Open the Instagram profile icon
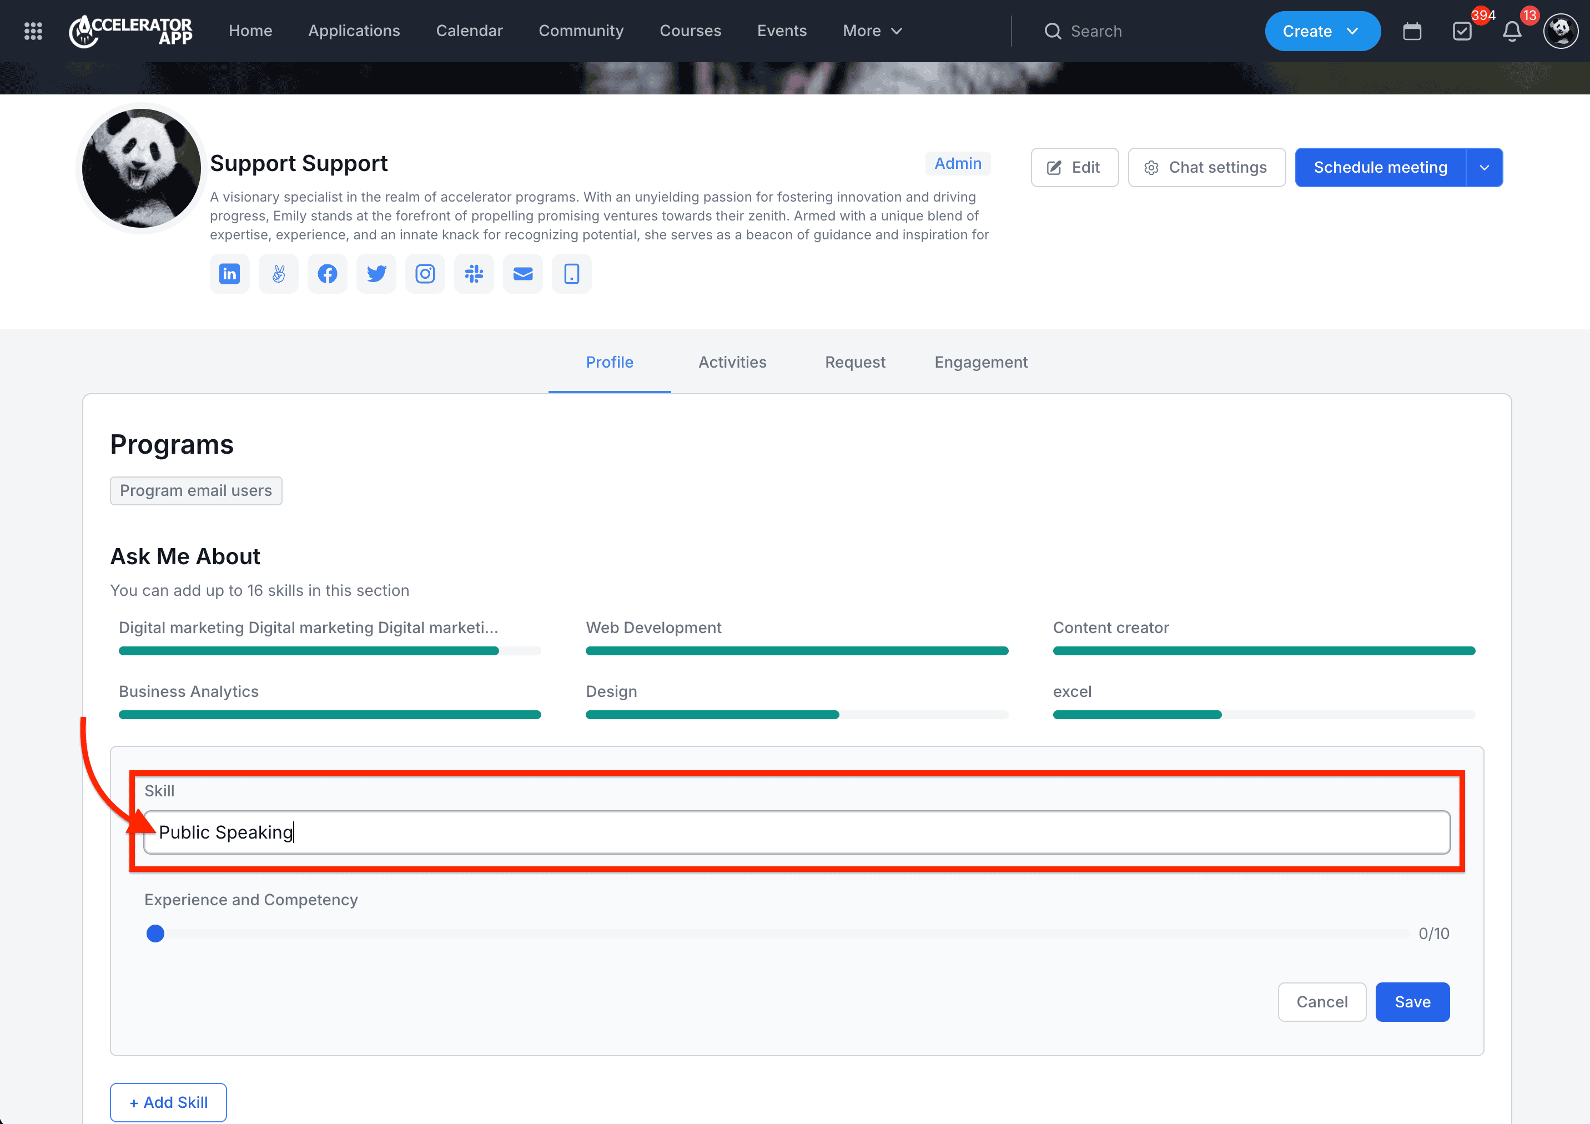 pos(425,274)
